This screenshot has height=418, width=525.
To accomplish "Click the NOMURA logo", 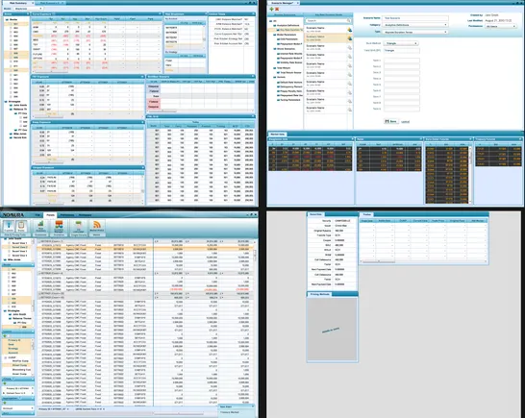I will (x=12, y=215).
